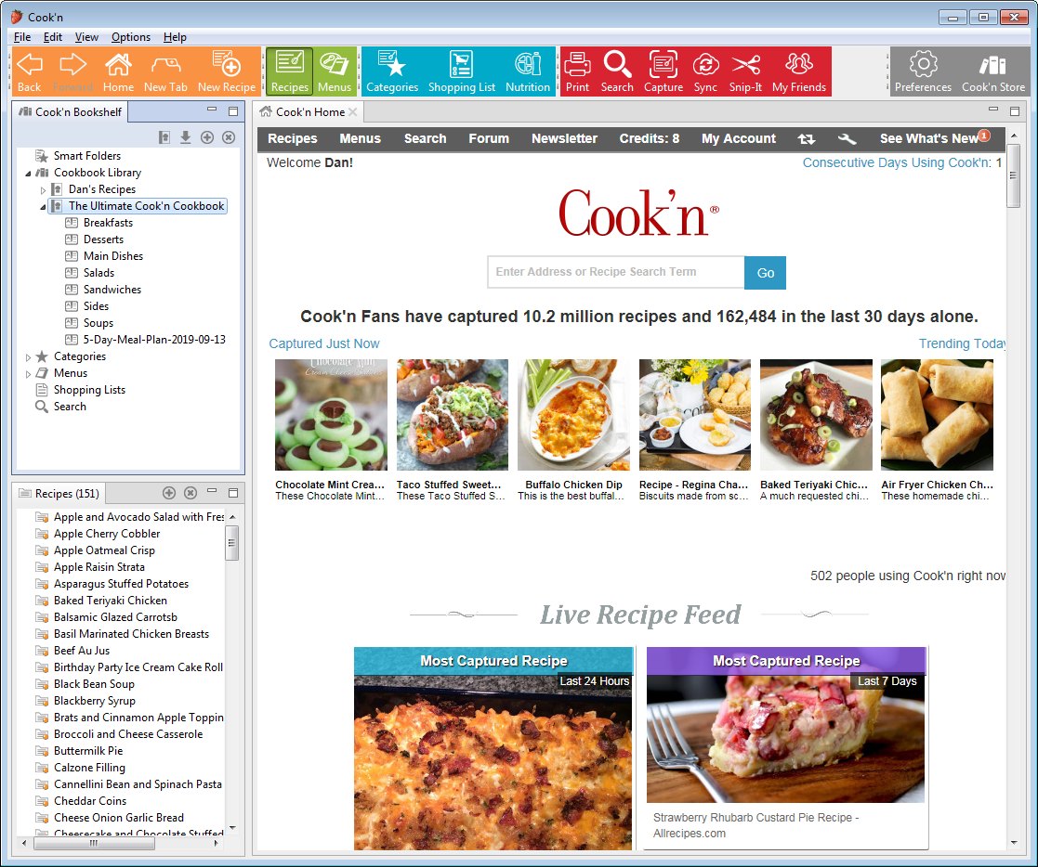Open the Options menu

[130, 37]
